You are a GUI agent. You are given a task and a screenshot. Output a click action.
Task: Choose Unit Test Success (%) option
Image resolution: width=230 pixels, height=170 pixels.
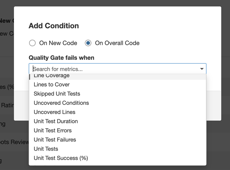pos(61,158)
